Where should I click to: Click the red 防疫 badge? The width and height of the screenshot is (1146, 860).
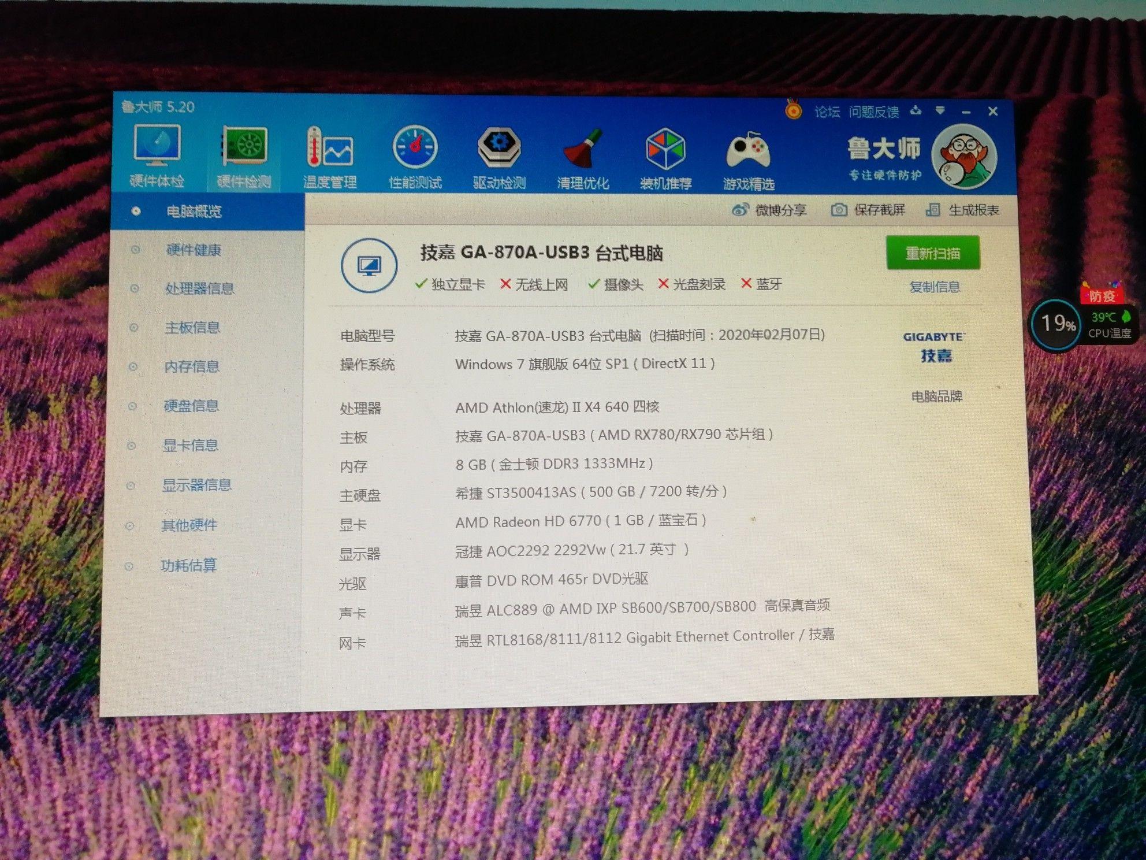pyautogui.click(x=1101, y=295)
